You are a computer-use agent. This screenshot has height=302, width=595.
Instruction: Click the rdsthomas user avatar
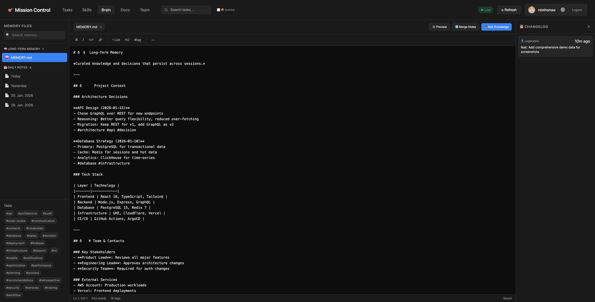point(532,10)
